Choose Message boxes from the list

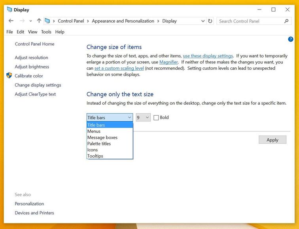110,137
